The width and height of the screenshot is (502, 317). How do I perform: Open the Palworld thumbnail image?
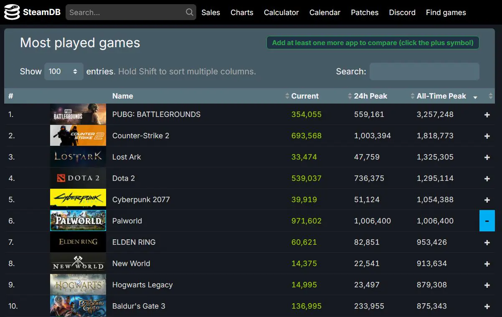coord(78,221)
